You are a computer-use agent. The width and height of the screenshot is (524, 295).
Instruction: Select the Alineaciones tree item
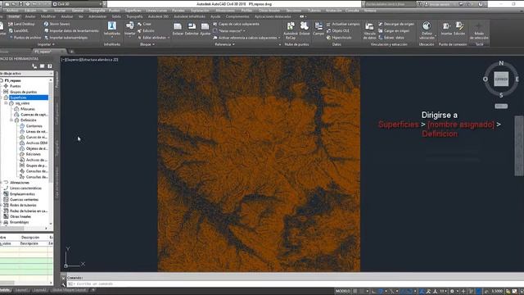pos(20,183)
